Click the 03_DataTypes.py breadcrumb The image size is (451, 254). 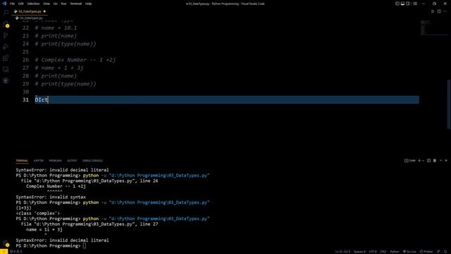tap(29, 18)
